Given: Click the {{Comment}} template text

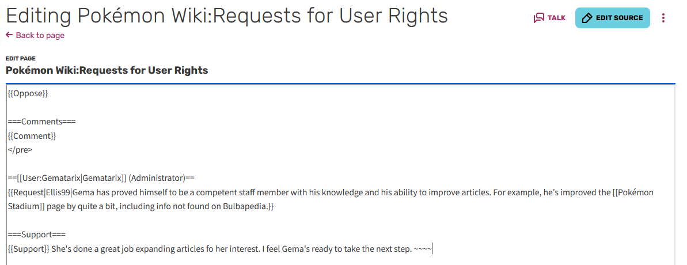Looking at the screenshot, I should tap(32, 136).
